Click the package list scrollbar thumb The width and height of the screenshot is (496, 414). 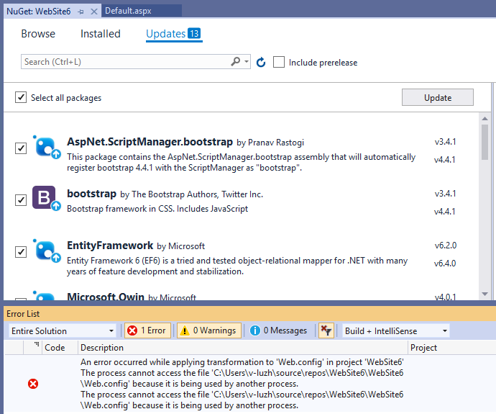[x=484, y=143]
